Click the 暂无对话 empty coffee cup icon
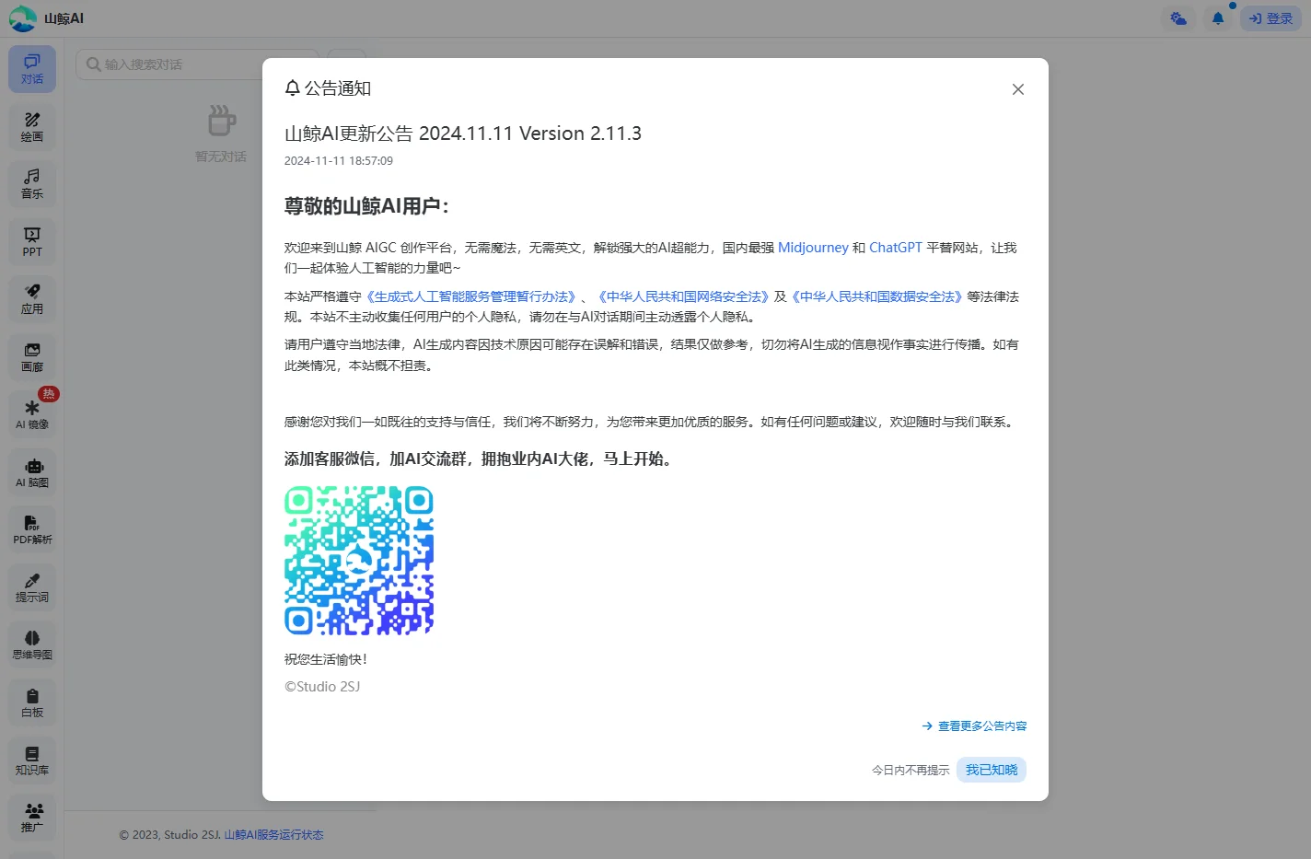Image resolution: width=1311 pixels, height=859 pixels. pyautogui.click(x=221, y=120)
